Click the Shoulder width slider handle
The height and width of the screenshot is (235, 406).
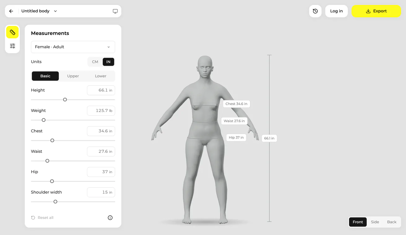55,202
